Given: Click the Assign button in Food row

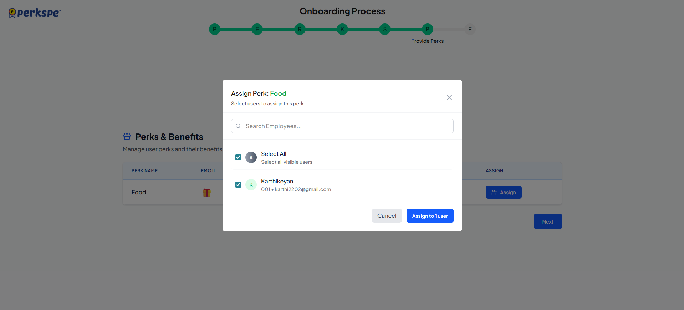Looking at the screenshot, I should tap(503, 192).
